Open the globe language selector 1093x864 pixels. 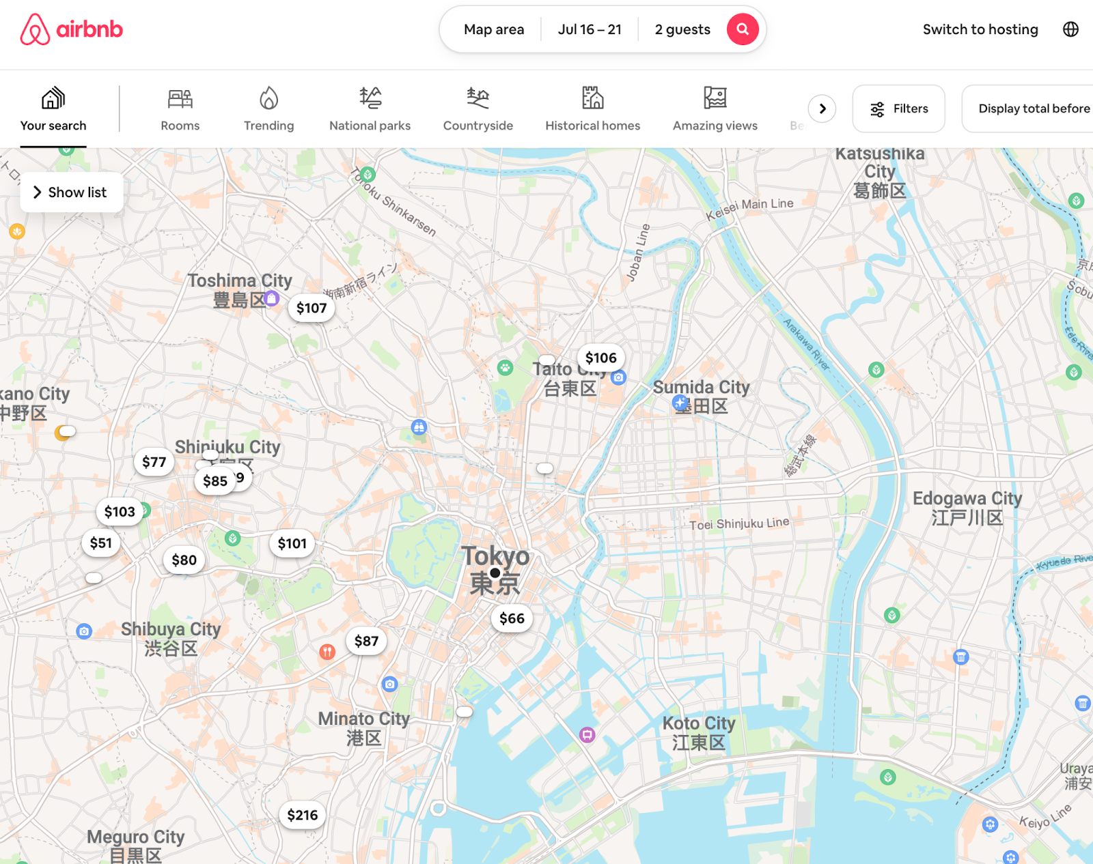click(1070, 29)
